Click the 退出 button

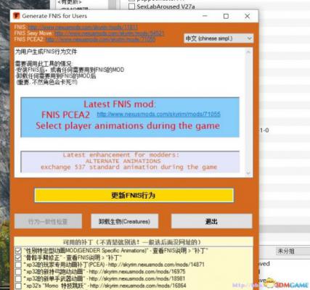pos(211,221)
